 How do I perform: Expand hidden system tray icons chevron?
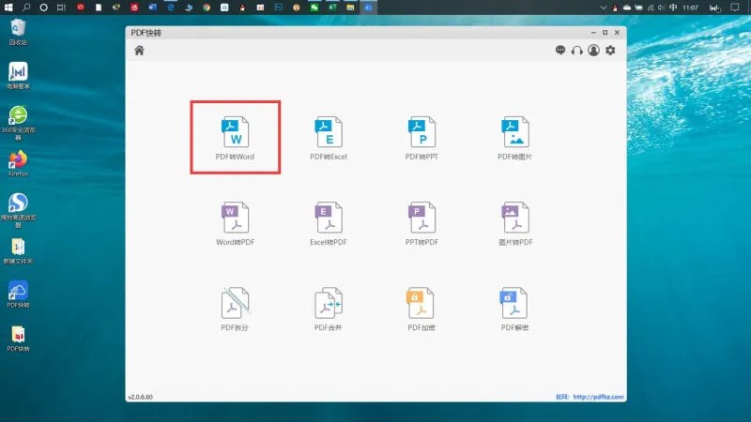[x=604, y=8]
